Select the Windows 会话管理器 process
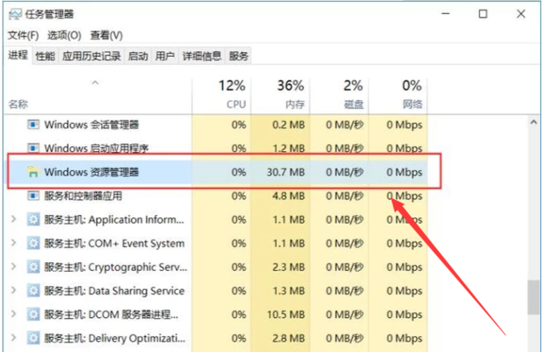The height and width of the screenshot is (352, 542). [x=91, y=124]
